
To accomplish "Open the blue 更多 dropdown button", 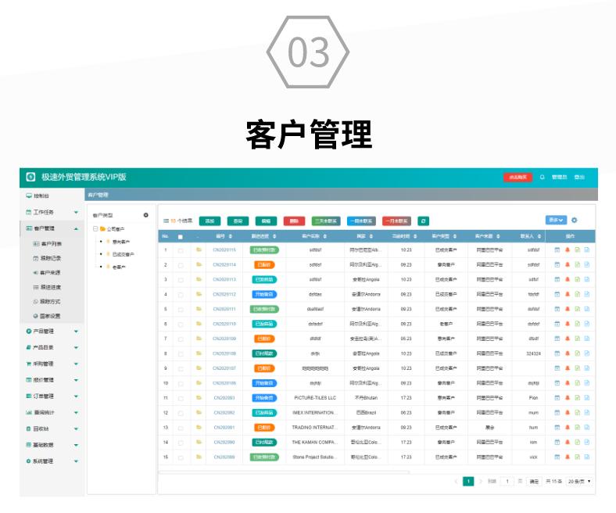I will (556, 220).
